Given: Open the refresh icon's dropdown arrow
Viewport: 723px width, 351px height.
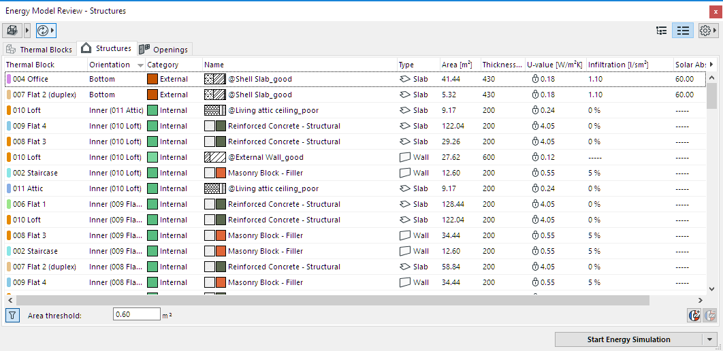Looking at the screenshot, I should [52, 31].
